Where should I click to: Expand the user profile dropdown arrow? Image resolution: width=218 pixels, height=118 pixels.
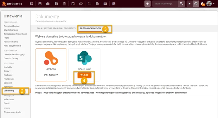coord(214,4)
